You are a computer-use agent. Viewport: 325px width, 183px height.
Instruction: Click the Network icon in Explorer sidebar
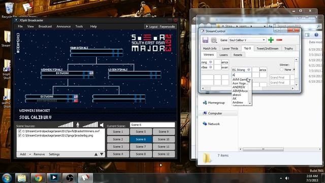(x=205, y=124)
